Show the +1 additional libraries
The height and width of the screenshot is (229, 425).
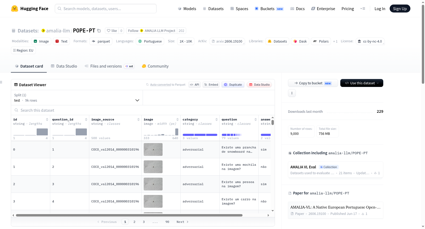point(335,41)
